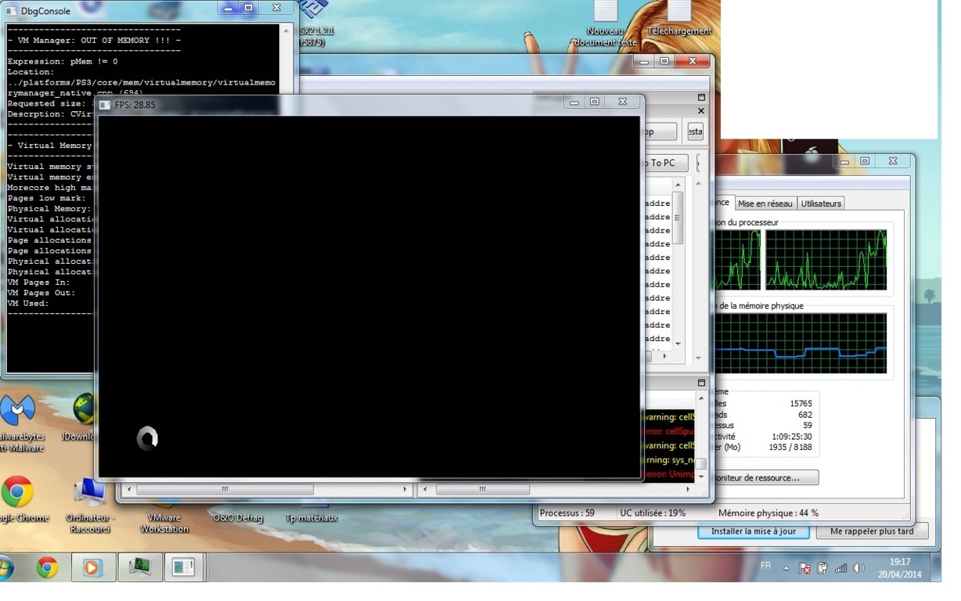961x601 pixels.
Task: Click Chrome icon pinned in taskbar
Action: point(48,567)
